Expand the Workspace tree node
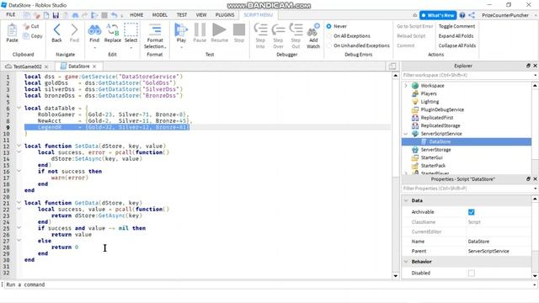This screenshot has width=539, height=303. pos(406,86)
